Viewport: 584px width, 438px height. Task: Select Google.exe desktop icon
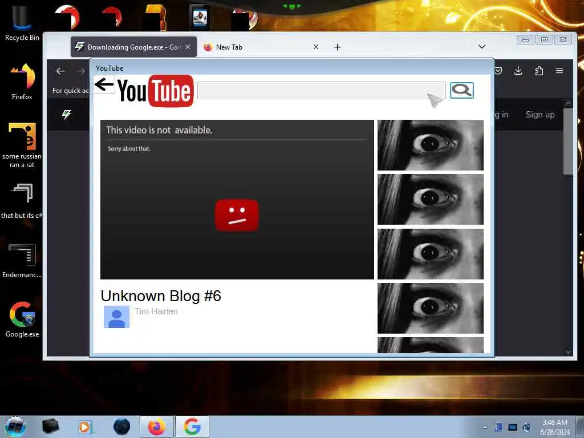coord(22,319)
